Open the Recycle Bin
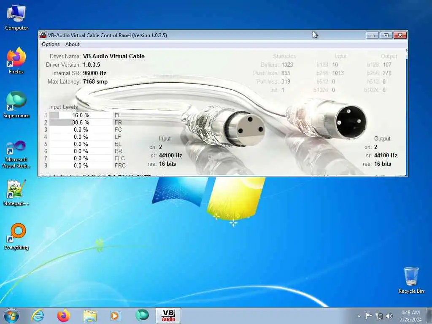The image size is (432, 324). click(x=411, y=280)
